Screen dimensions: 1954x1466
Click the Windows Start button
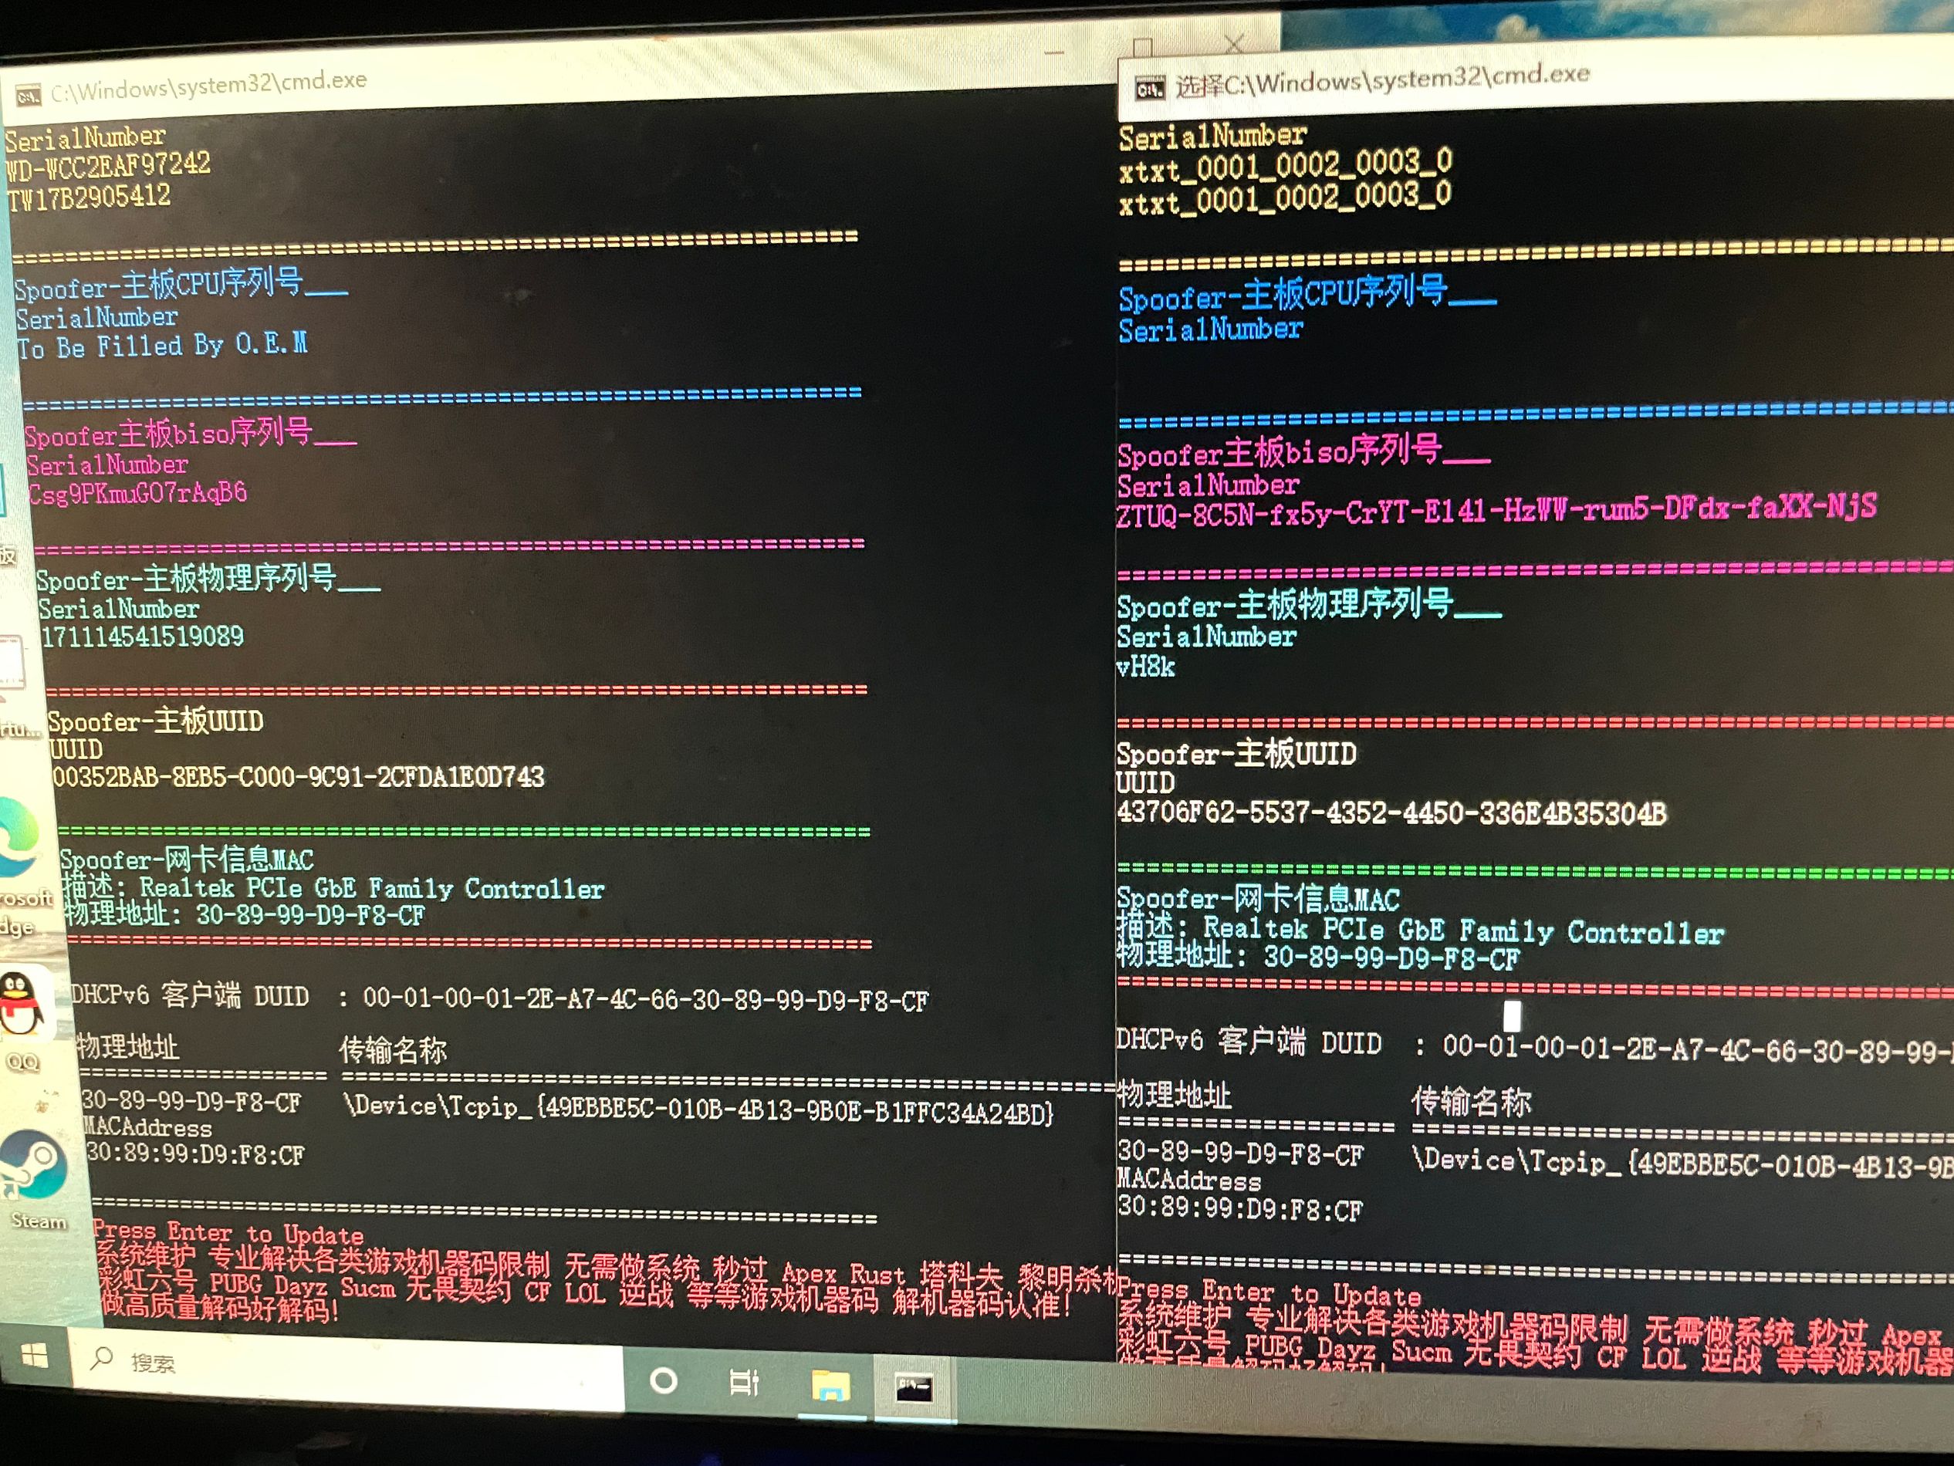click(33, 1356)
